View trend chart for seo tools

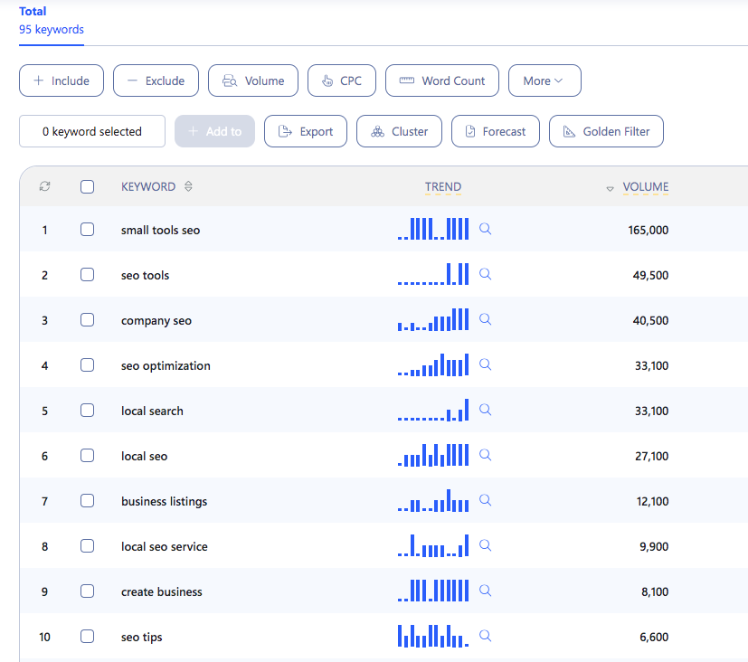point(433,274)
